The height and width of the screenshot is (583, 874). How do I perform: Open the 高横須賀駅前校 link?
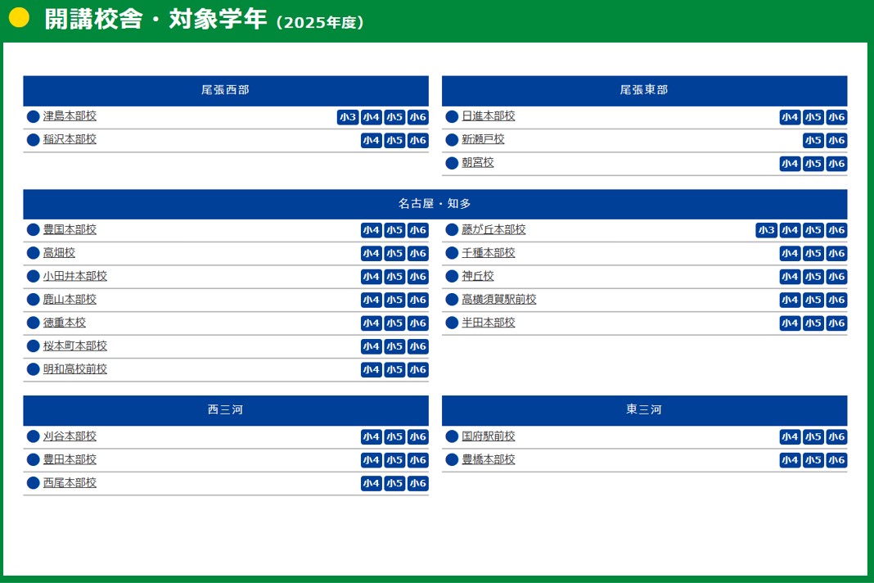point(499,300)
